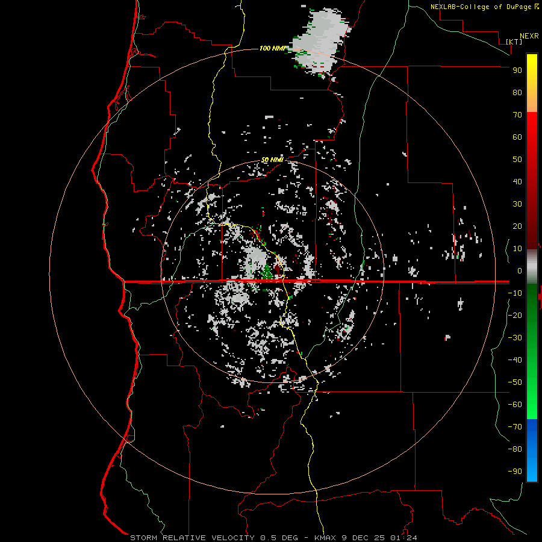Select the -80 value on velocity scale
Image resolution: width=542 pixels, height=542 pixels.
pyautogui.click(x=515, y=449)
